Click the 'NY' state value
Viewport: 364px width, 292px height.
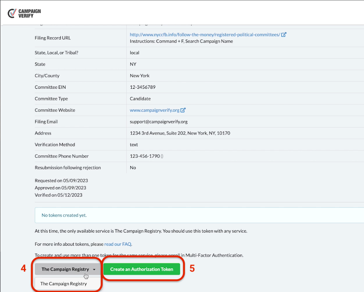click(133, 64)
